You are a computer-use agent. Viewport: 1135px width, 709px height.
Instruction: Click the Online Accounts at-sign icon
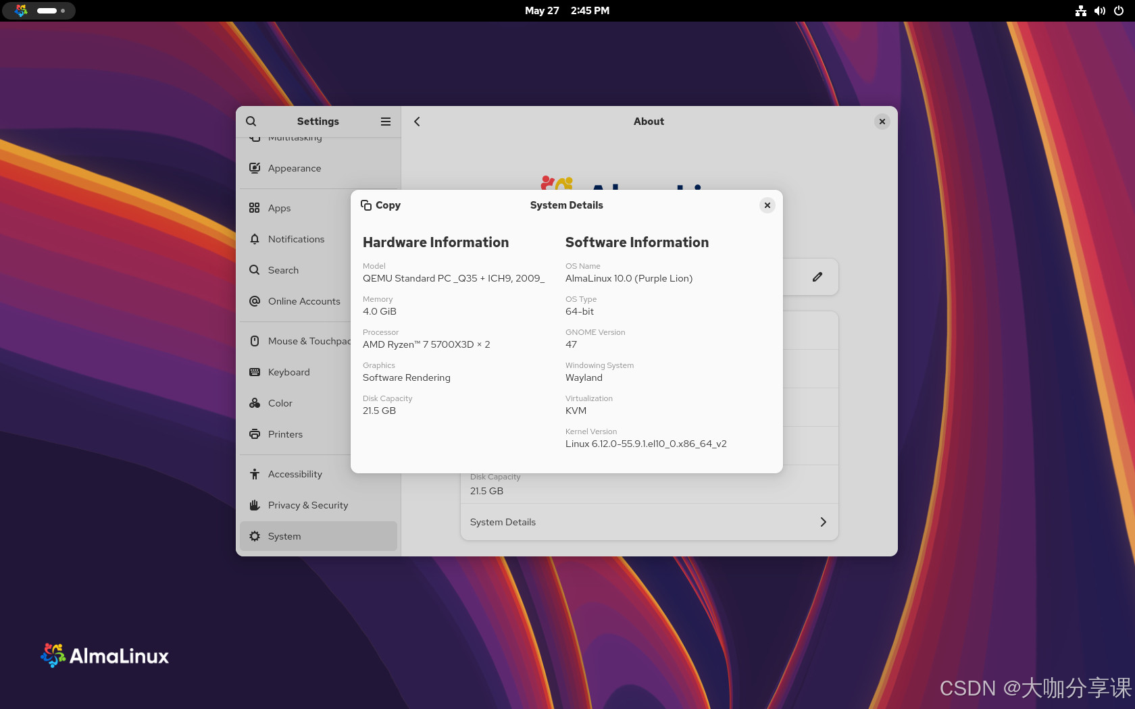(255, 301)
